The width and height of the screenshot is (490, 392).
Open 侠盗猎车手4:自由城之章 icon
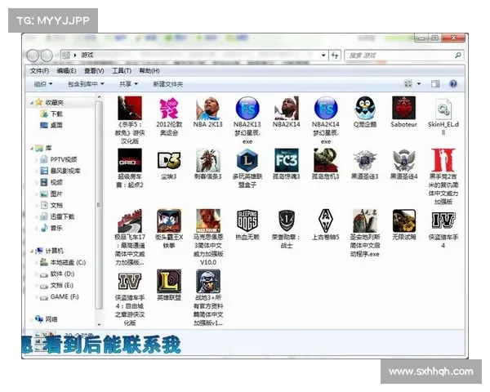(x=130, y=281)
